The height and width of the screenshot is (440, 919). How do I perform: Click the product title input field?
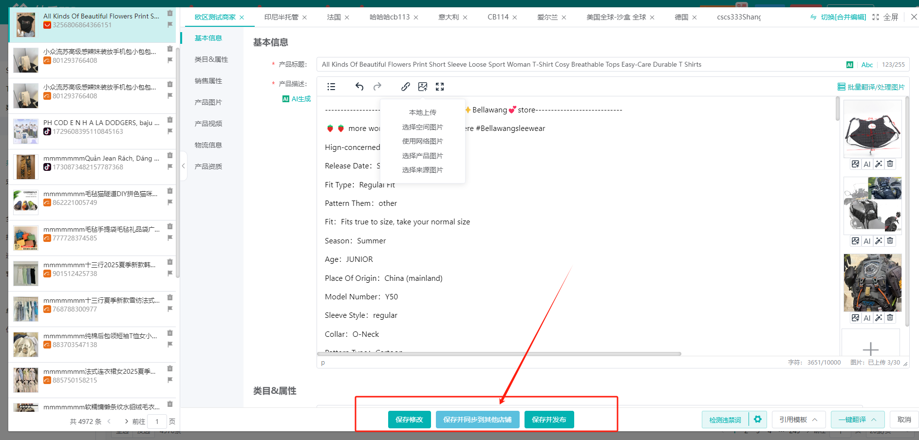tap(580, 65)
